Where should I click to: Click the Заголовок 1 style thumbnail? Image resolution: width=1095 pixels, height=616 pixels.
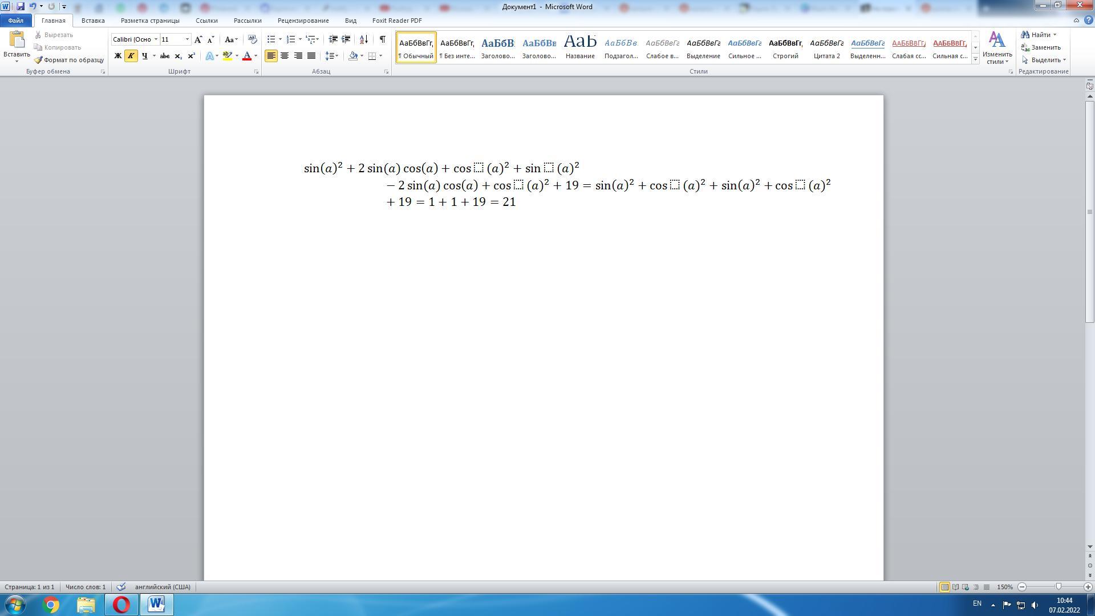[497, 47]
